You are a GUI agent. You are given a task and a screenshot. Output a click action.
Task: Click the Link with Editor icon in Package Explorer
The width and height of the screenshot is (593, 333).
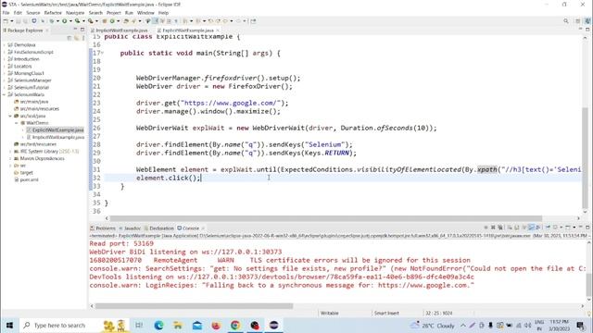(x=76, y=38)
